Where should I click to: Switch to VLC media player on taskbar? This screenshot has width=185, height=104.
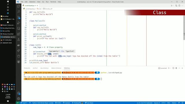pos(8,40)
